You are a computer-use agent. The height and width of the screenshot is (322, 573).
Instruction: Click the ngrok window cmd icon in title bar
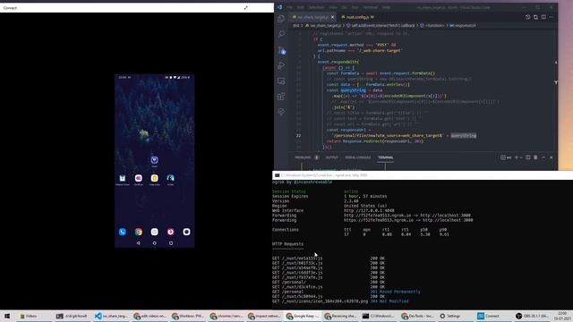[x=277, y=175]
